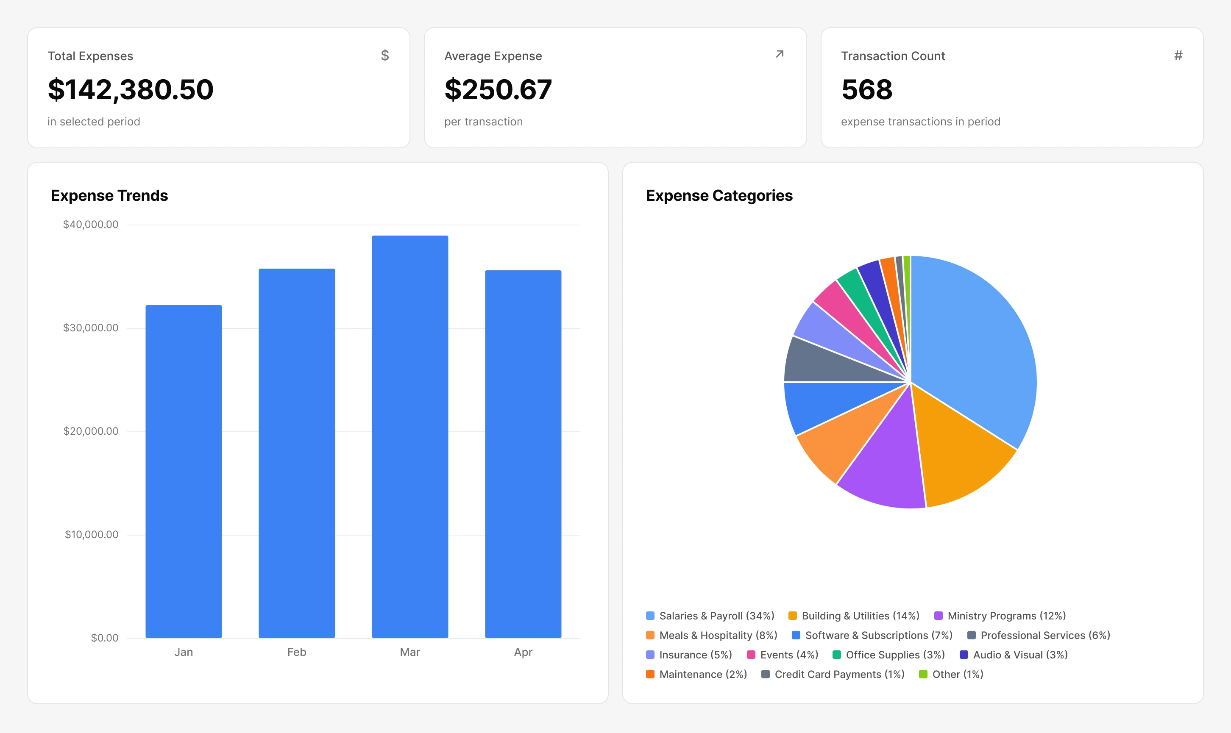Click the $0.00 axis label
Viewport: 1231px width, 733px height.
pos(105,638)
